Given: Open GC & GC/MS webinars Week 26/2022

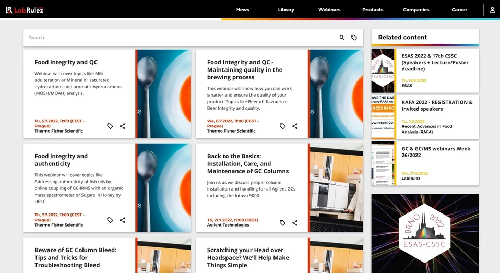Looking at the screenshot, I should pyautogui.click(x=436, y=152).
